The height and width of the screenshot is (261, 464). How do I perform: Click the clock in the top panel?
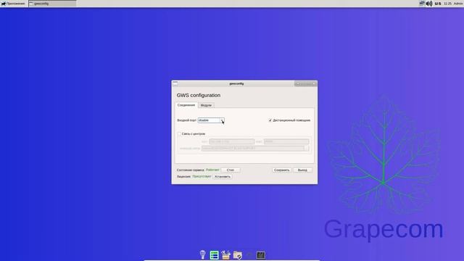(x=447, y=4)
